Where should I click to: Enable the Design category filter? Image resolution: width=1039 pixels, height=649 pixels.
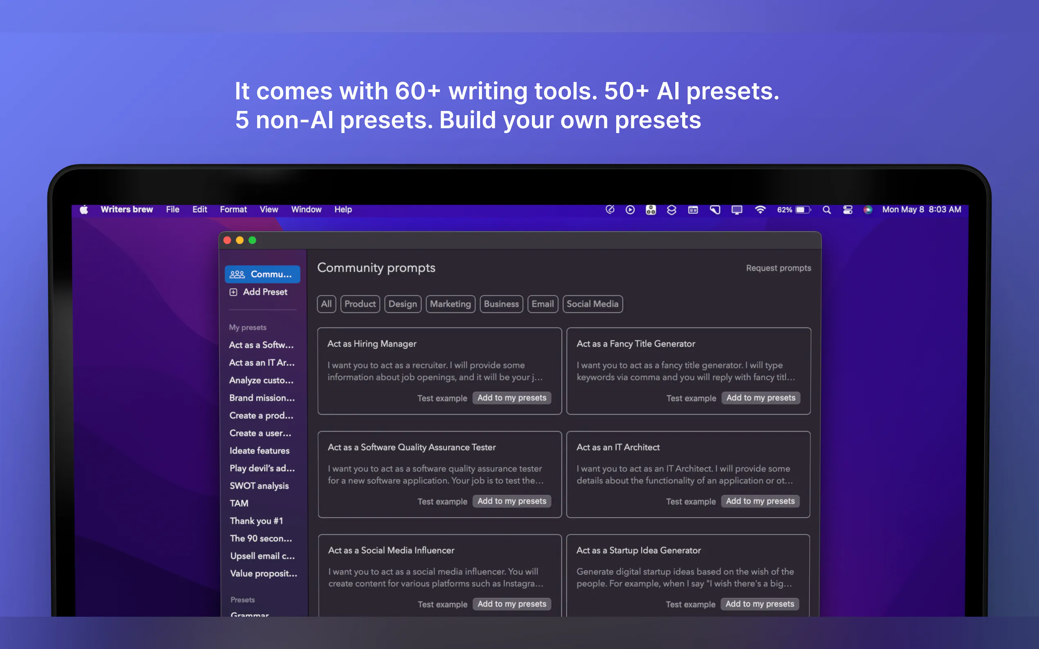403,304
